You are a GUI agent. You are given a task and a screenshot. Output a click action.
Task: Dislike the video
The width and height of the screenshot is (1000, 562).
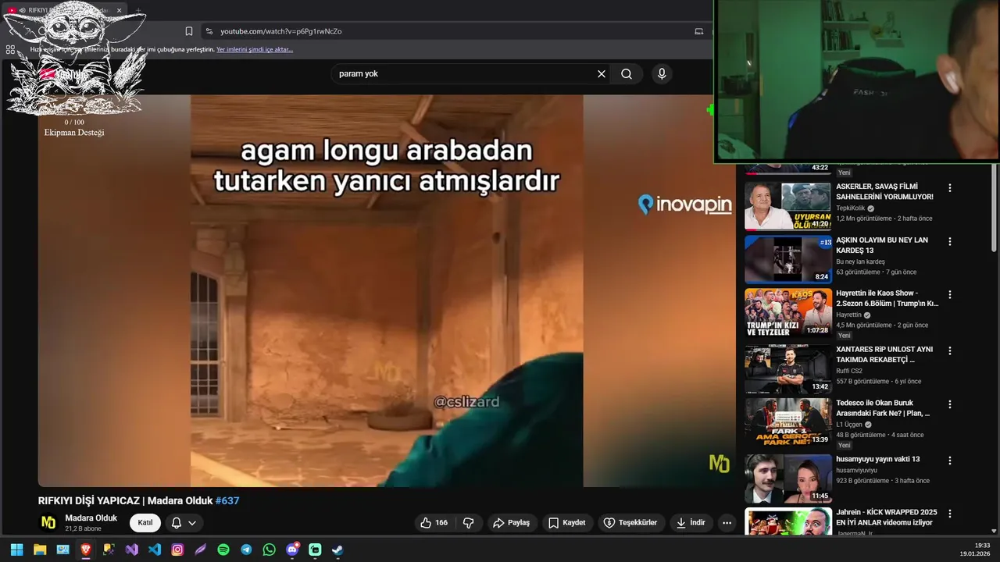tap(469, 523)
